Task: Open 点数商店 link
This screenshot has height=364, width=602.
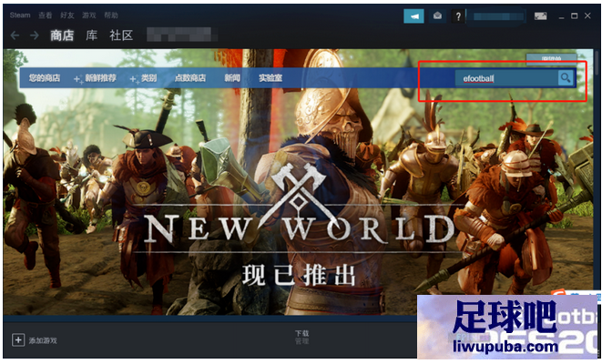Action: click(190, 78)
